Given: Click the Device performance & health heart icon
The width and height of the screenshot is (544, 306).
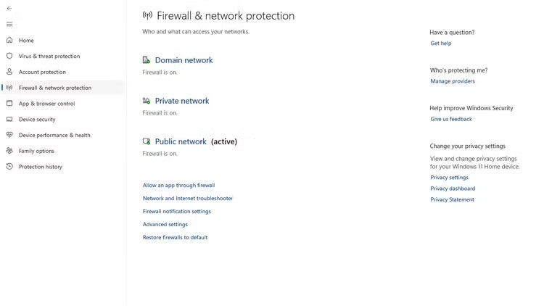Looking at the screenshot, I should point(9,135).
